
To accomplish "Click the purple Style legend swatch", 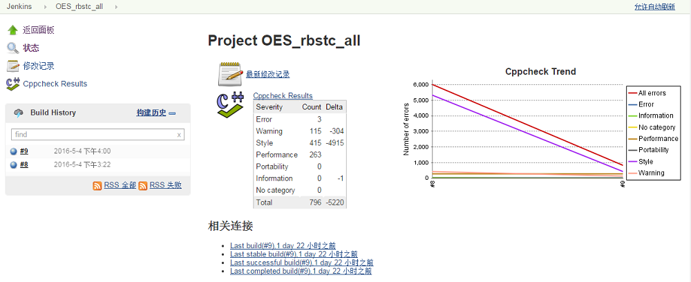I will pos(632,162).
